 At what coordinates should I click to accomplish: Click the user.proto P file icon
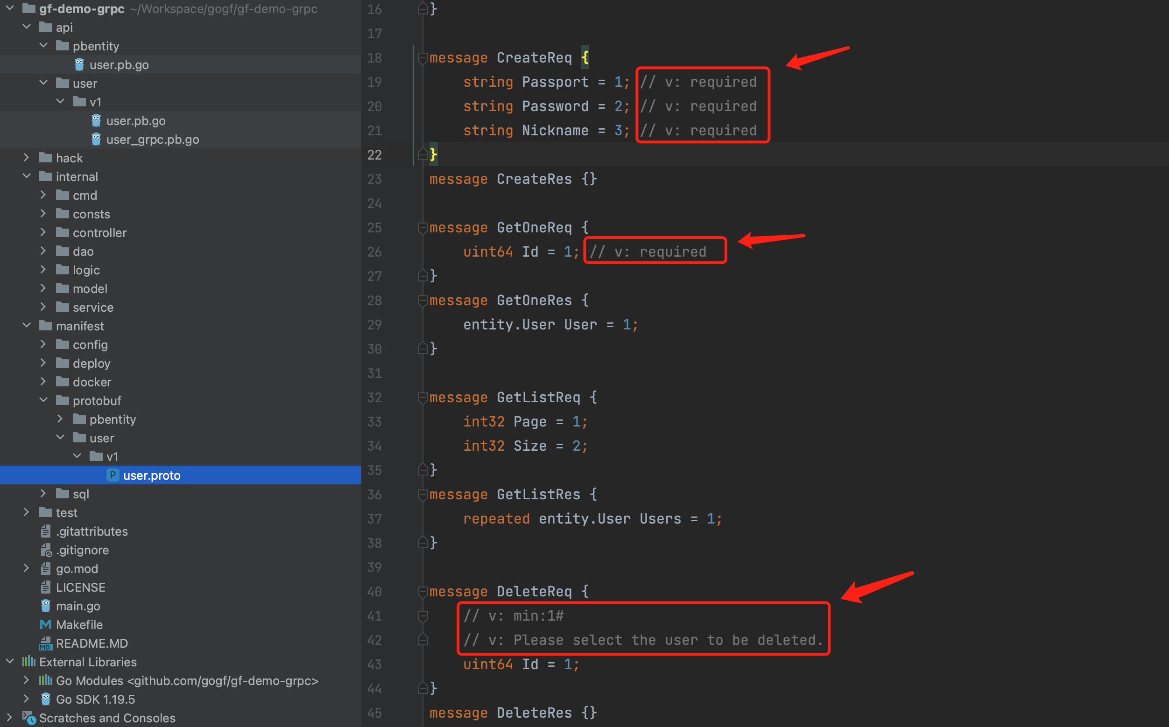[113, 475]
